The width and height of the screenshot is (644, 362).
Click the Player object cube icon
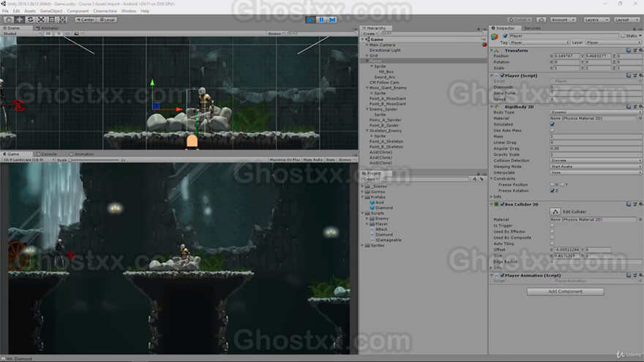point(495,37)
